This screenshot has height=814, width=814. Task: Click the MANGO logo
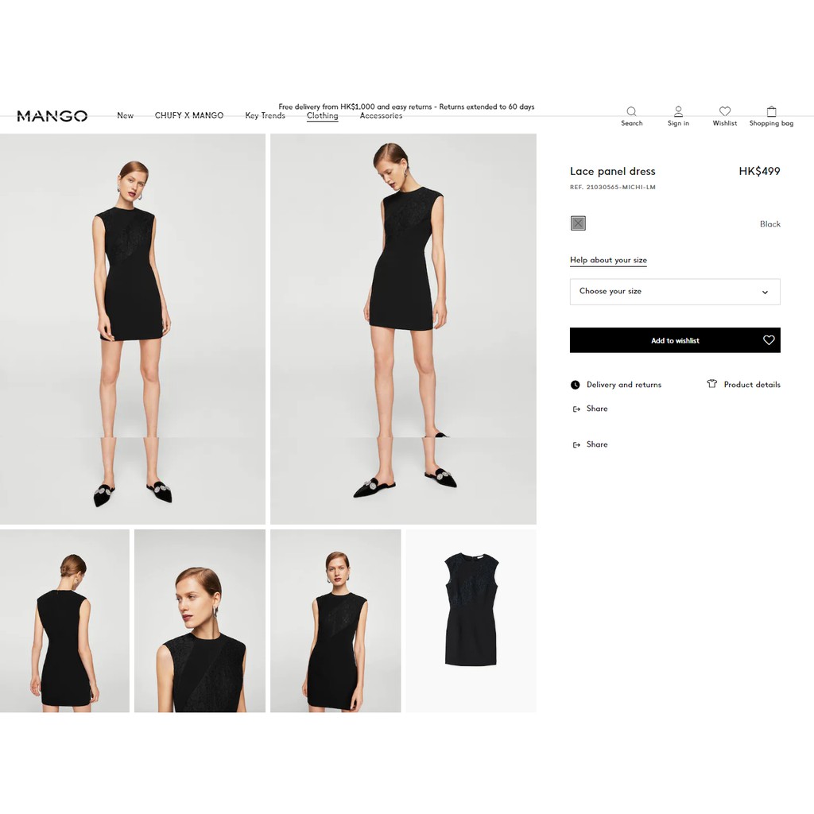52,116
